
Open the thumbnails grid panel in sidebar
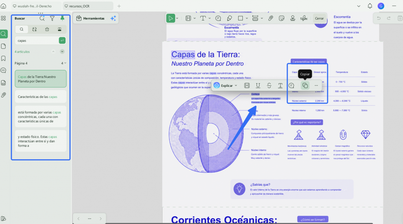click(4, 18)
